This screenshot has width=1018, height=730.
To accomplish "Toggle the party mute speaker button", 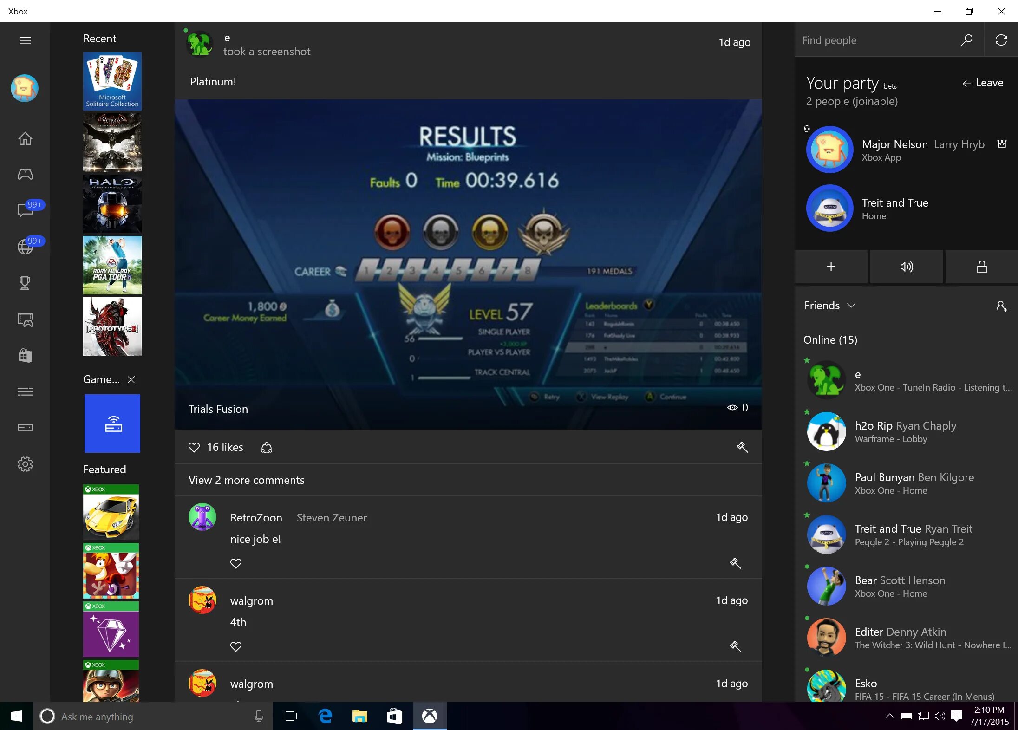I will point(906,267).
